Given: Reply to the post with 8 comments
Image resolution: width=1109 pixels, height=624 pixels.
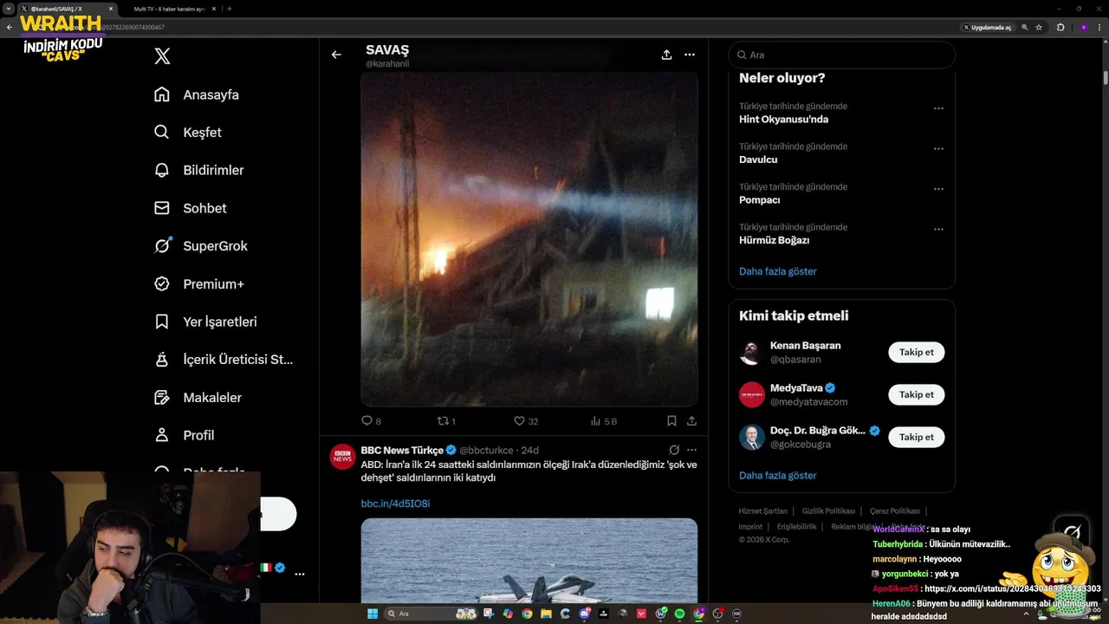Looking at the screenshot, I should tap(371, 421).
